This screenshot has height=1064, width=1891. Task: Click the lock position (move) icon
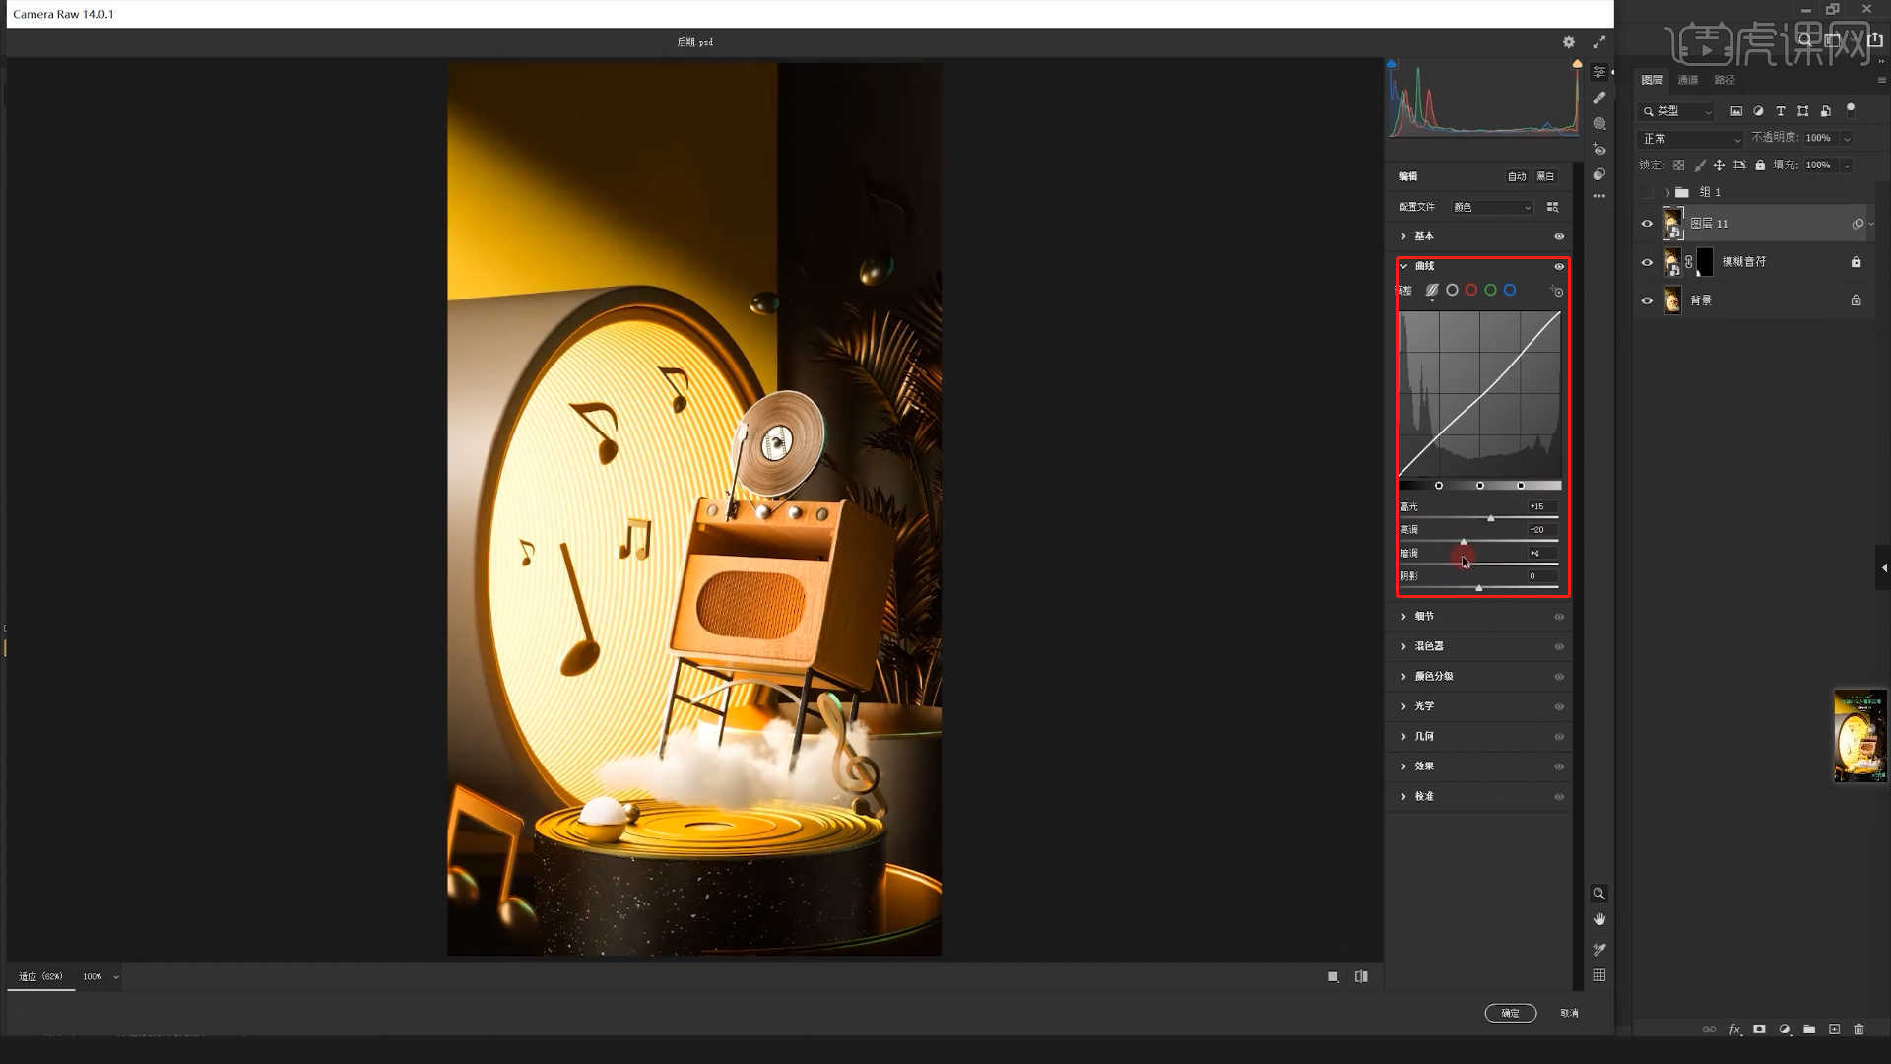(x=1719, y=166)
